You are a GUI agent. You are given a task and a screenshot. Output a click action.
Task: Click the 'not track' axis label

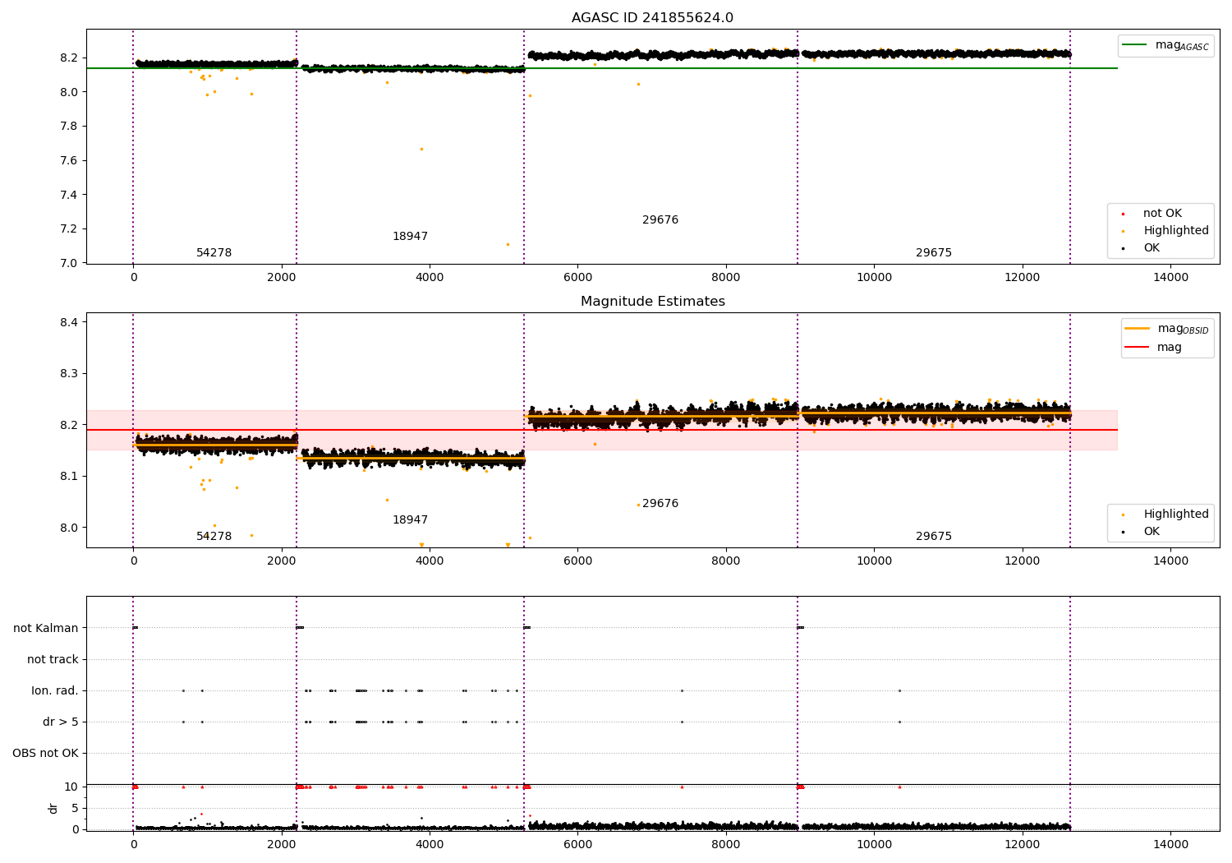53,660
